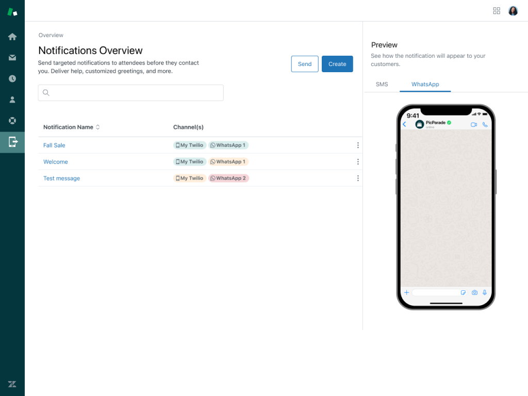Open the kebab menu for Test message row

click(358, 178)
